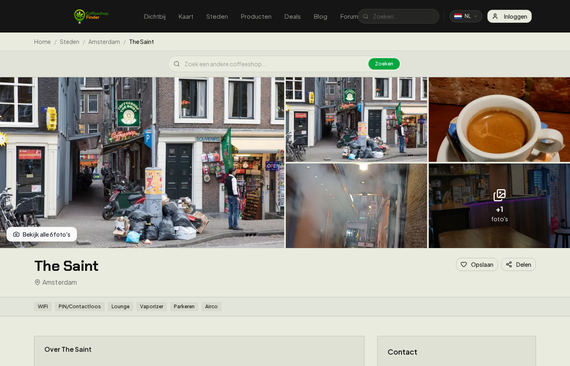Viewport: 570px width, 366px height.
Task: Click the share icon beside Delen
Action: point(509,264)
